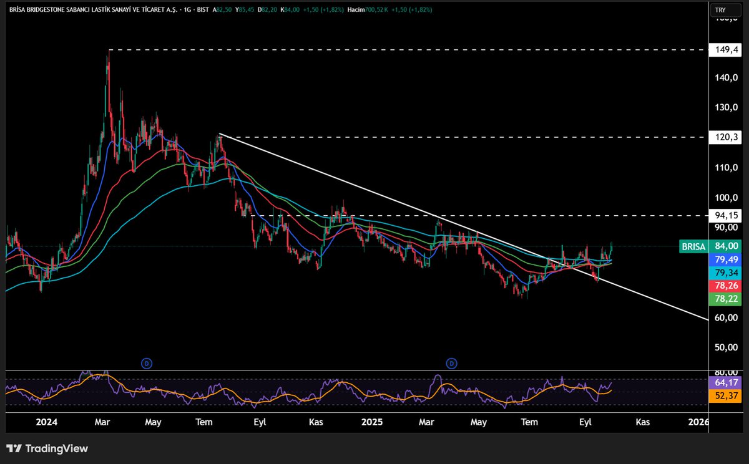The height and width of the screenshot is (464, 749).
Task: Click the RSI value label 64,17
Action: pos(727,382)
